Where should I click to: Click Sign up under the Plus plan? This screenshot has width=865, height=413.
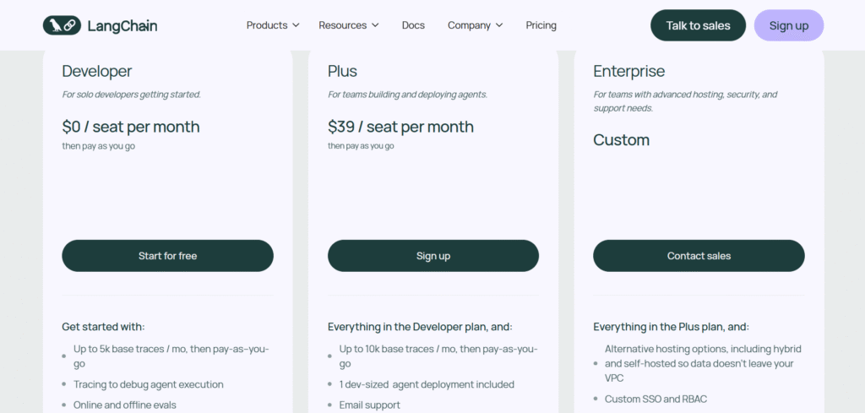[433, 256]
